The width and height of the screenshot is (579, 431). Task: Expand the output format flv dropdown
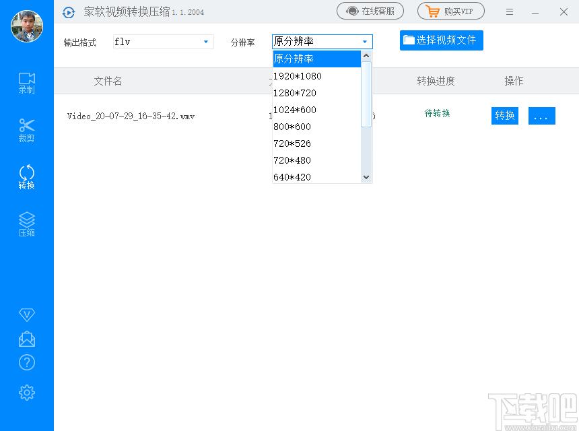click(206, 42)
